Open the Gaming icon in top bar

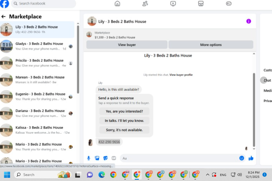(229, 3)
